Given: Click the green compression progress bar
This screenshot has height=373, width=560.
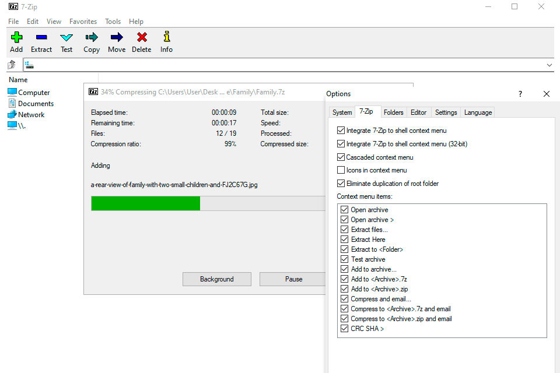Looking at the screenshot, I should [x=146, y=203].
